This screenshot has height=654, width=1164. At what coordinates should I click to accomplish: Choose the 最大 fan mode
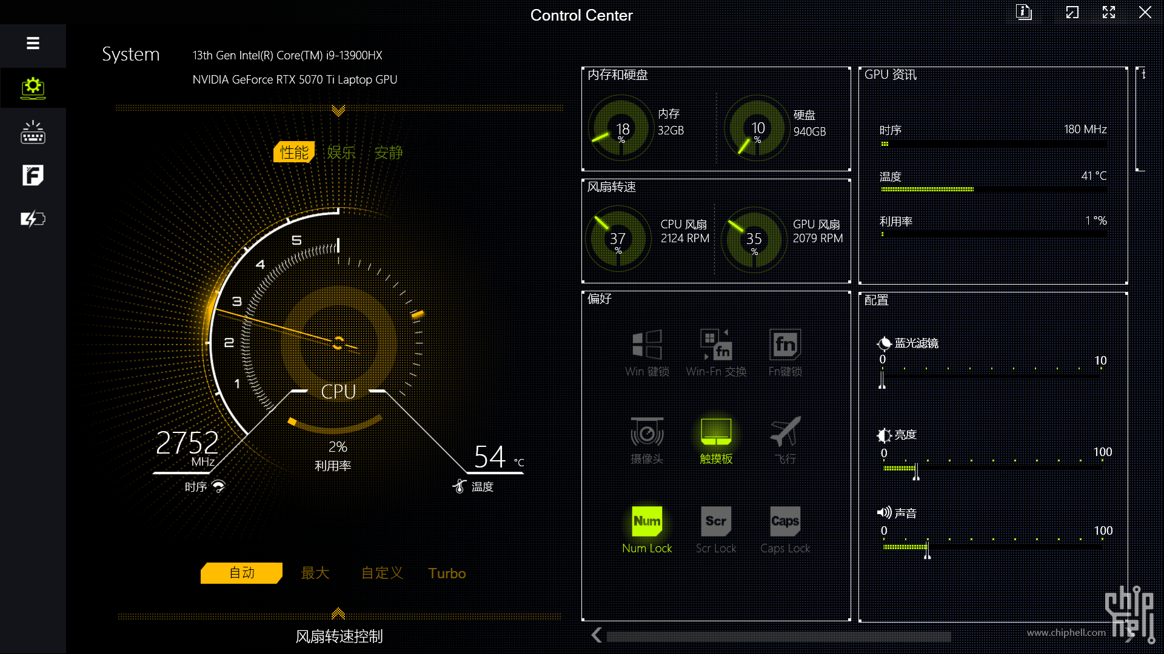tap(315, 573)
